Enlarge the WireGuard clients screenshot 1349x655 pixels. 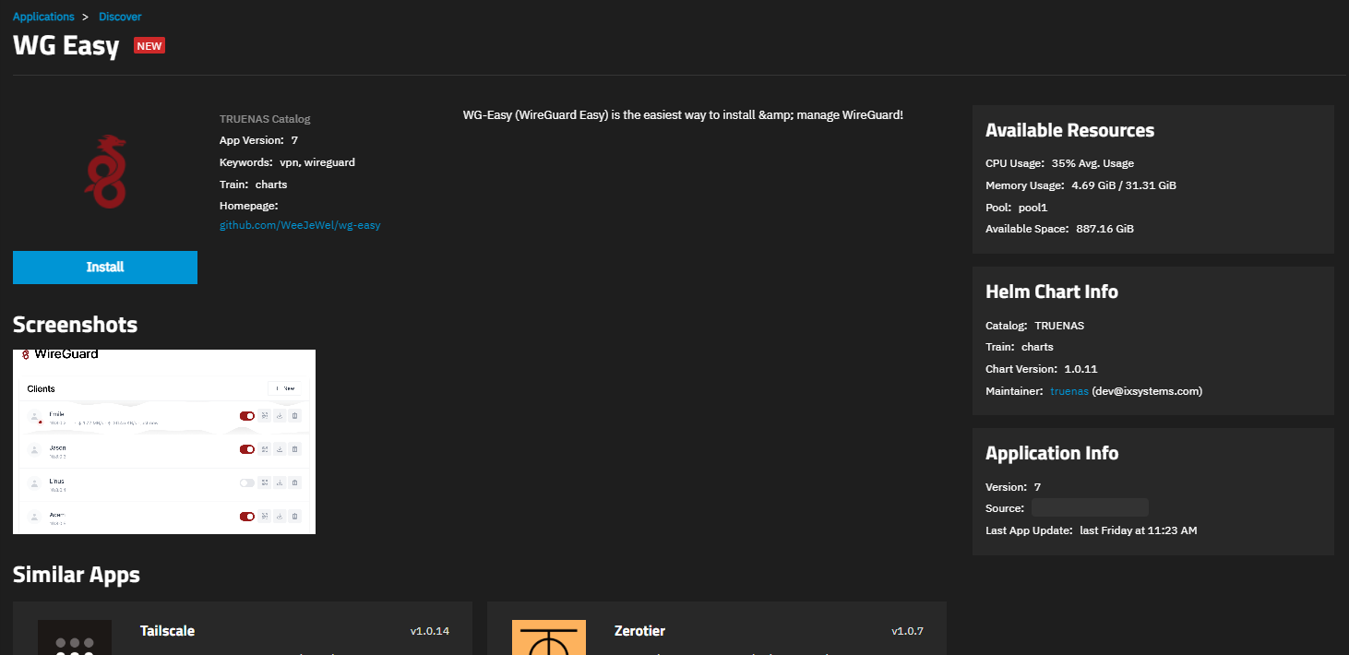pos(164,442)
